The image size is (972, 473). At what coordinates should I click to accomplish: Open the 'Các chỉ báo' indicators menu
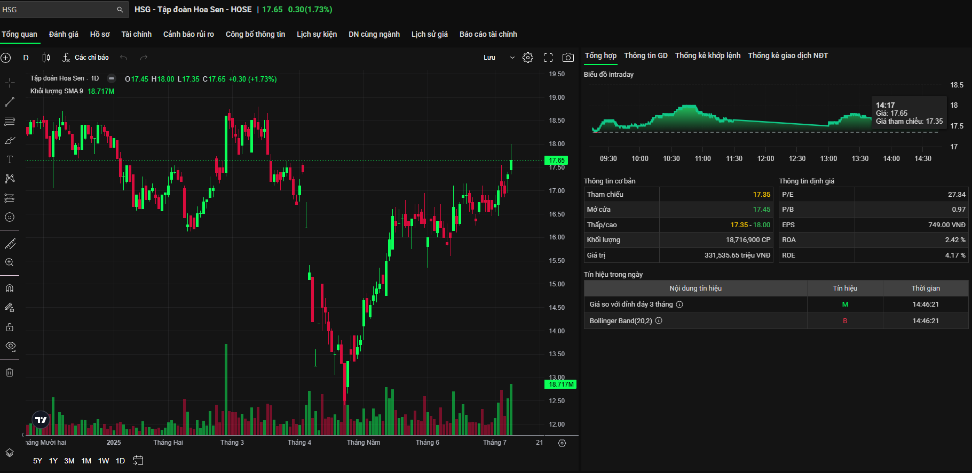85,58
